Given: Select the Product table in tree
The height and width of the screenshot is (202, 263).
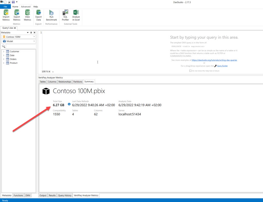Looking at the screenshot, I should point(14,63).
